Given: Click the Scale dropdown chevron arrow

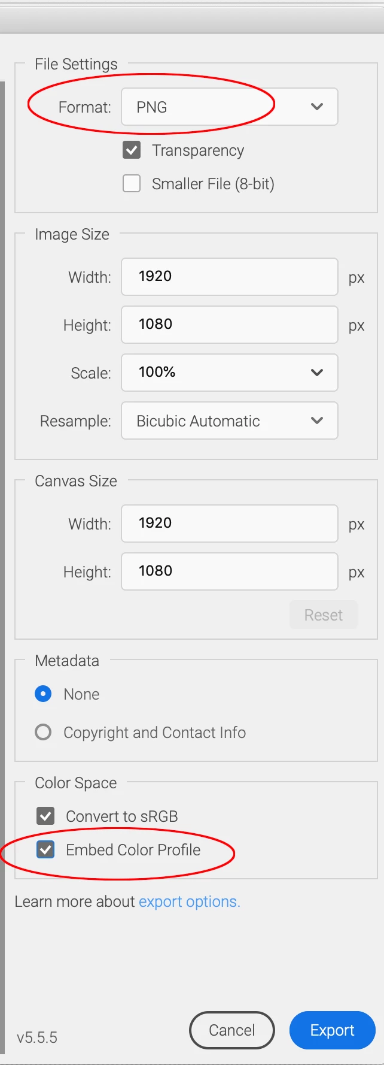Looking at the screenshot, I should click(x=317, y=373).
